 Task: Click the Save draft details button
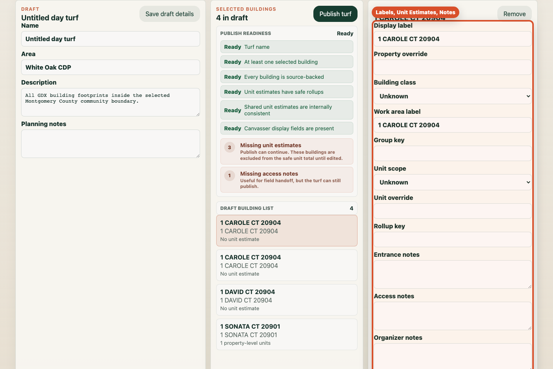pos(169,14)
